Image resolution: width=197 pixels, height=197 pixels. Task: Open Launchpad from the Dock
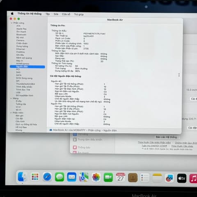click(35, 176)
